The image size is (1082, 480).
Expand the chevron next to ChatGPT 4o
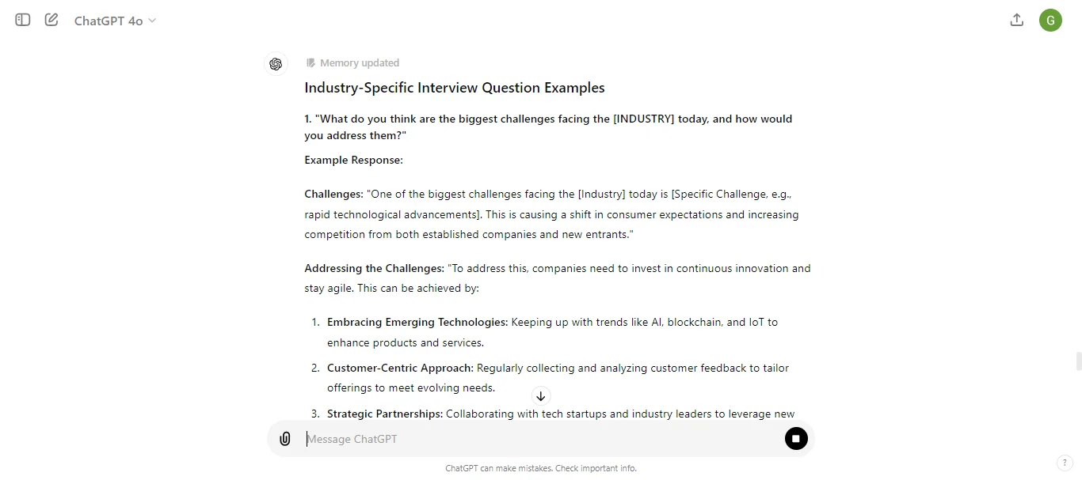pos(150,21)
